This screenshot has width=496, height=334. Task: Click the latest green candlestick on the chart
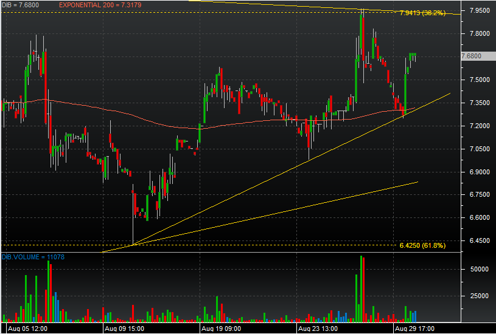(414, 56)
